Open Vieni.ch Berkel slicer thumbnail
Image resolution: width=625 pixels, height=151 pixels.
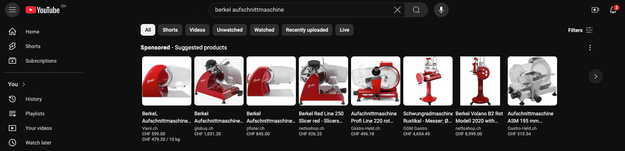tap(167, 81)
